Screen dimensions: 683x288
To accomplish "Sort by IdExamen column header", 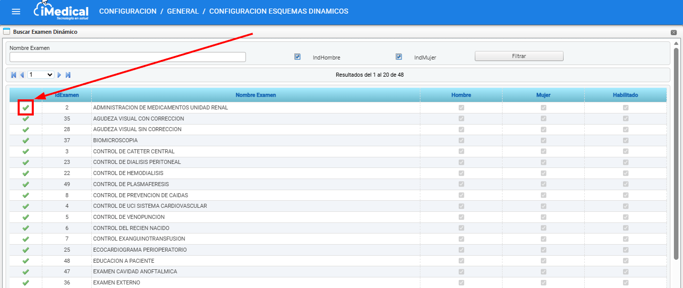I will coord(67,95).
